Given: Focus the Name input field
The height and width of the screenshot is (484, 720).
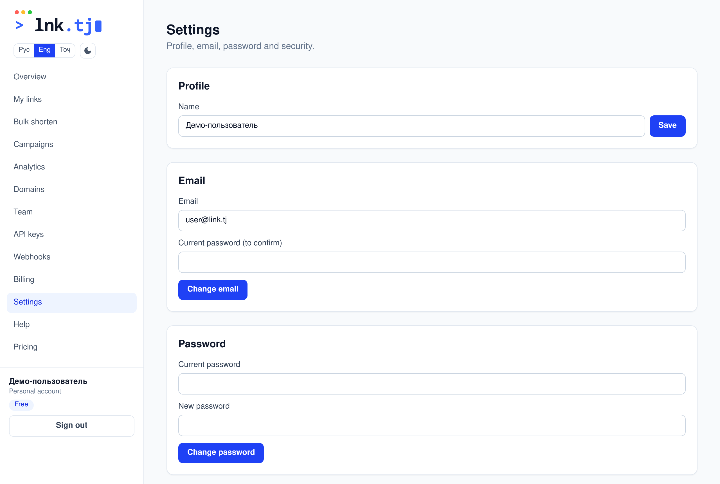Looking at the screenshot, I should point(411,126).
